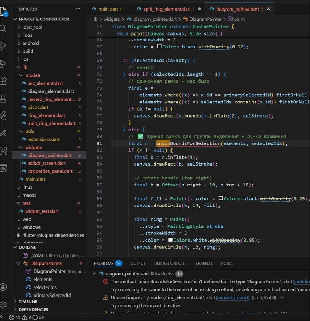
Task: Collapse the unused_import warning details chevron
Action: pyautogui.click(x=282, y=297)
